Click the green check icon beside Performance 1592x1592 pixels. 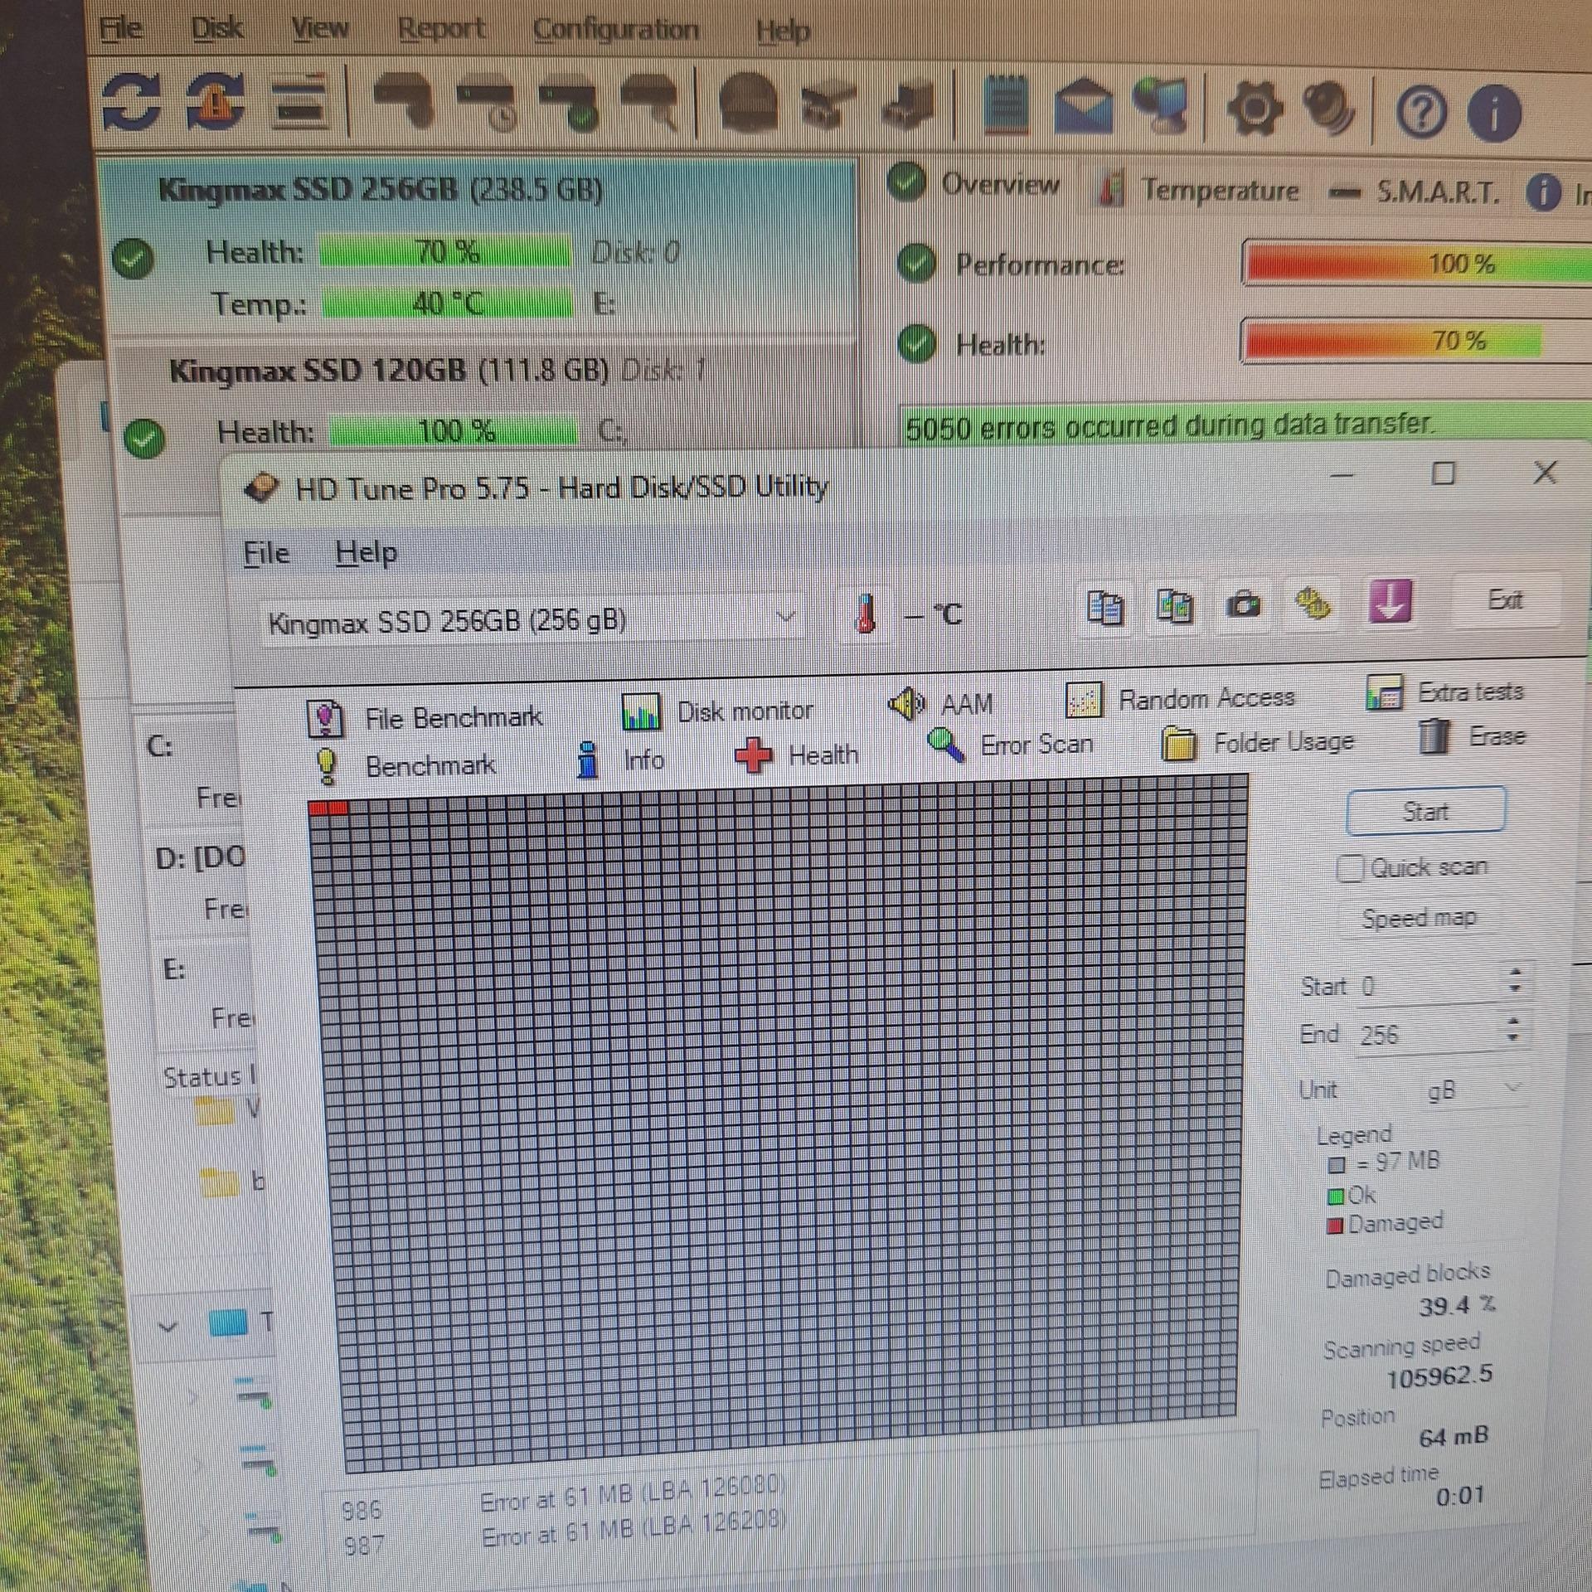click(x=916, y=265)
